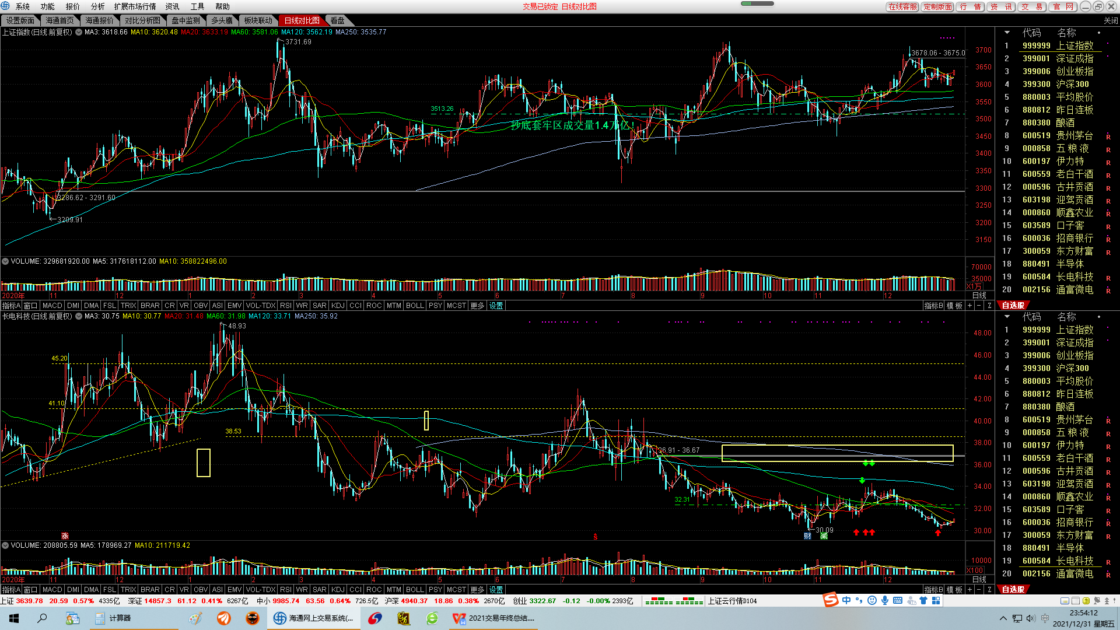The width and height of the screenshot is (1120, 630).
Task: Open the 分析 menu
Action: click(x=97, y=6)
